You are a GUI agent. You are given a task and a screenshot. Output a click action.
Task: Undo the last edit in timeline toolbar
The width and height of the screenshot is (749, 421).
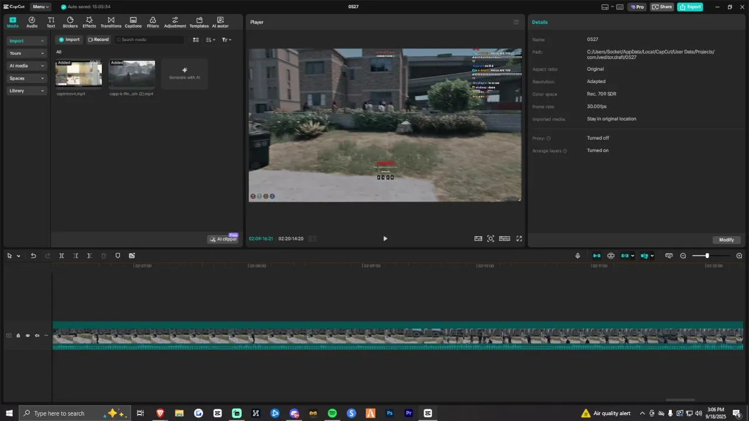click(33, 256)
